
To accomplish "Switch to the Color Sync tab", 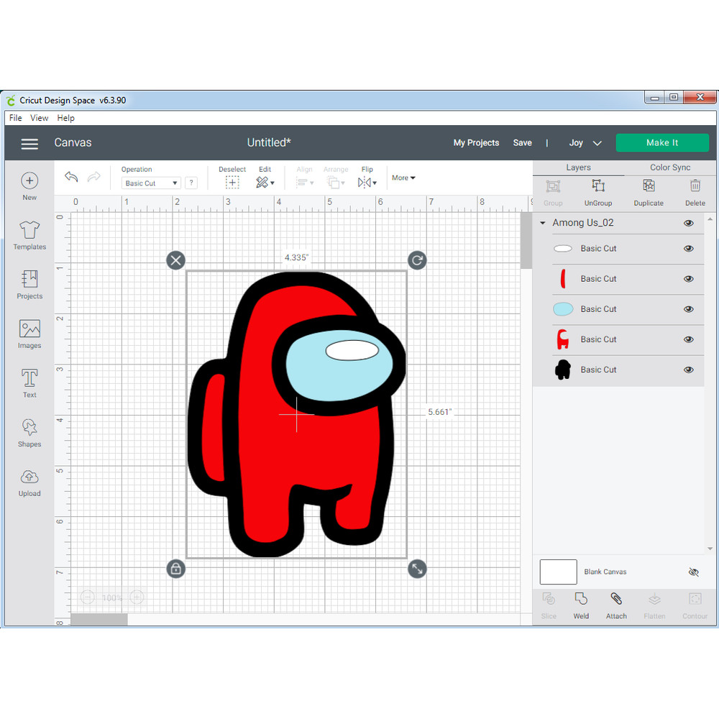I will 669,168.
